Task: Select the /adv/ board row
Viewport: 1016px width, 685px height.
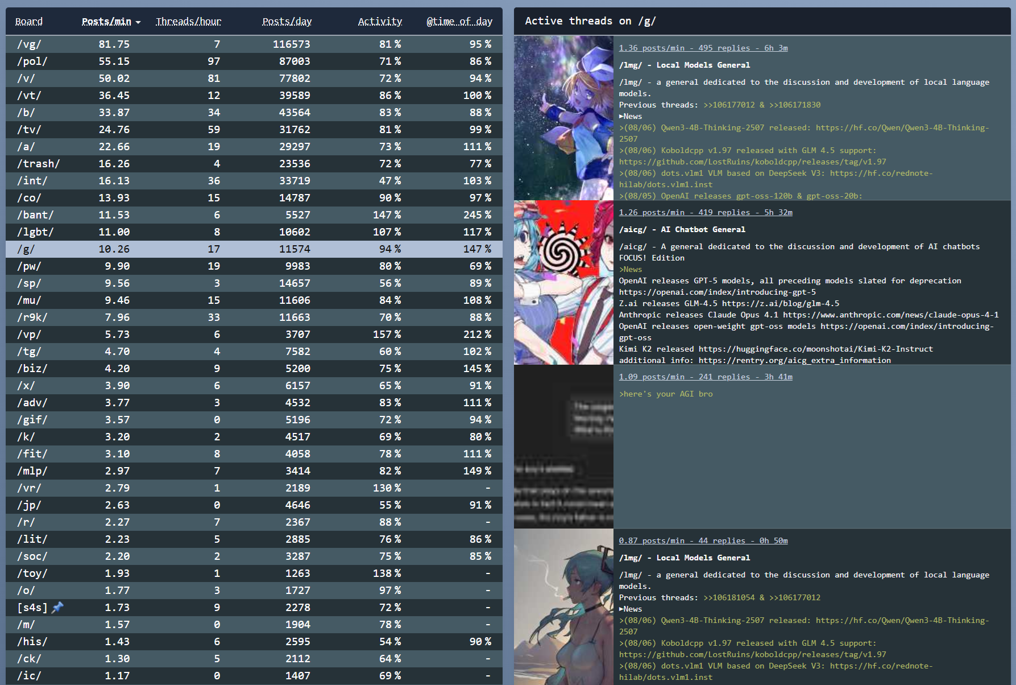Action: (x=254, y=403)
